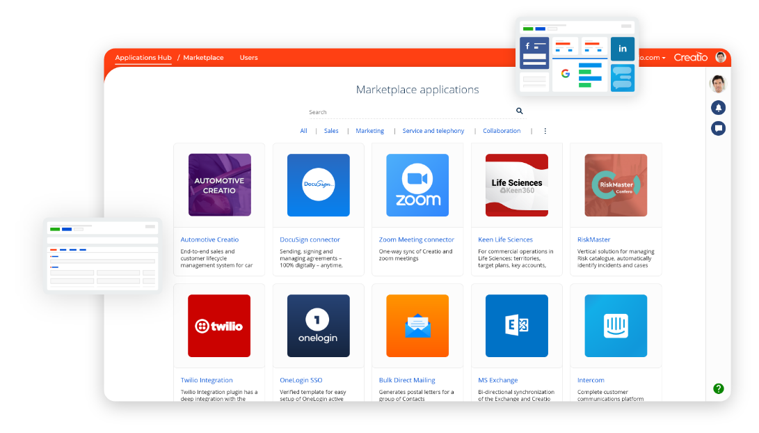Open the Automotive Creatio app tile image
The height and width of the screenshot is (433, 759).
click(x=220, y=185)
